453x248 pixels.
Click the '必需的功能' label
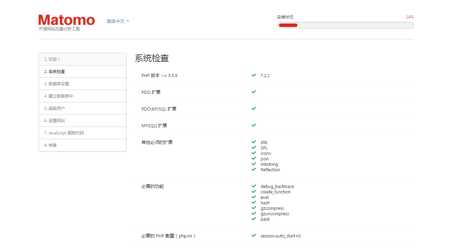[152, 186]
